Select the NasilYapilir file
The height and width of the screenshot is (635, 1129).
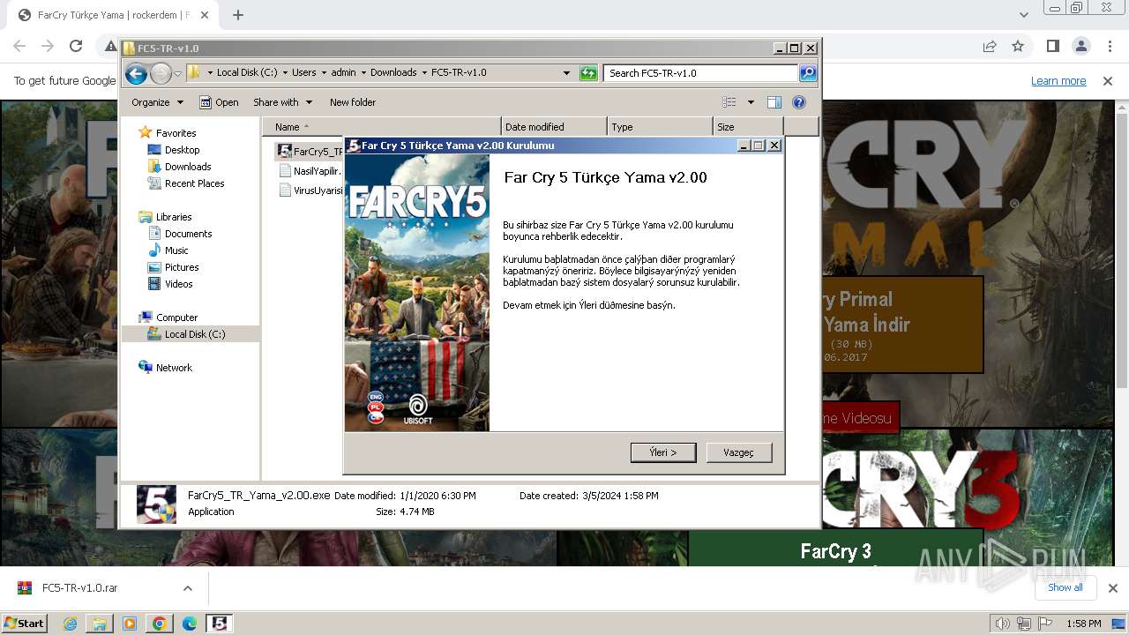(x=309, y=171)
